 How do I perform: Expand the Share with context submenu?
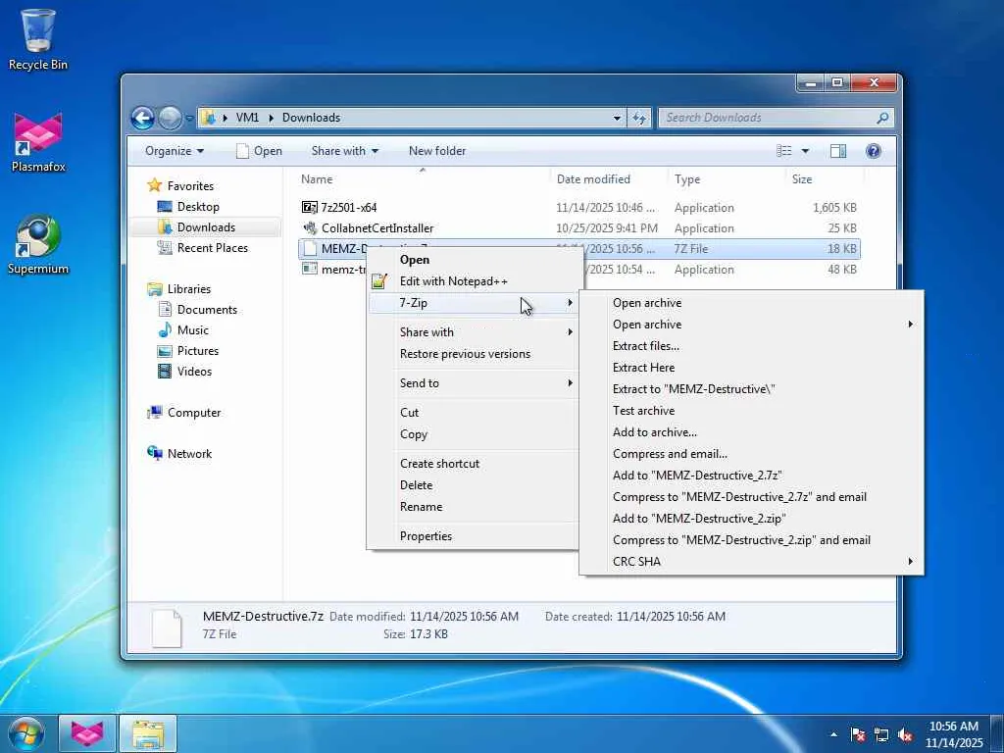tap(570, 331)
